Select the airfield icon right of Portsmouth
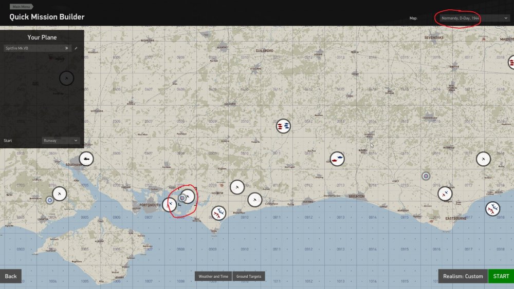 [170, 204]
